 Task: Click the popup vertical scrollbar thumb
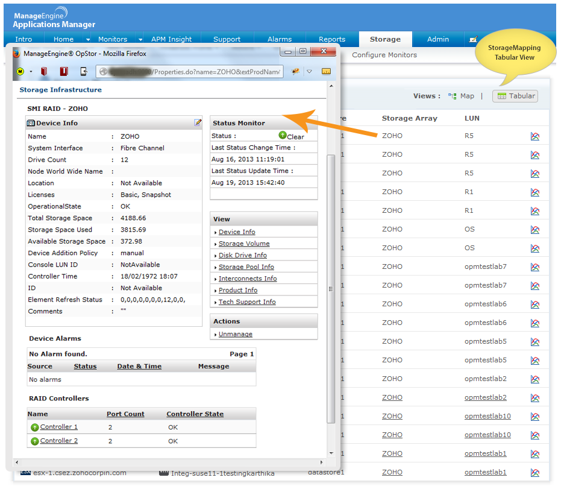[x=331, y=289]
